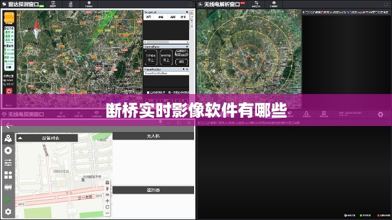Open map location view in bottom-left sidebar
Screen dimensions: 392x220
[8, 139]
